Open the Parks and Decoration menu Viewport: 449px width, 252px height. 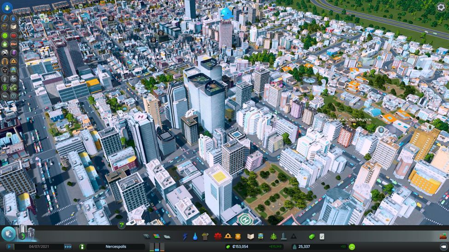tap(274, 236)
